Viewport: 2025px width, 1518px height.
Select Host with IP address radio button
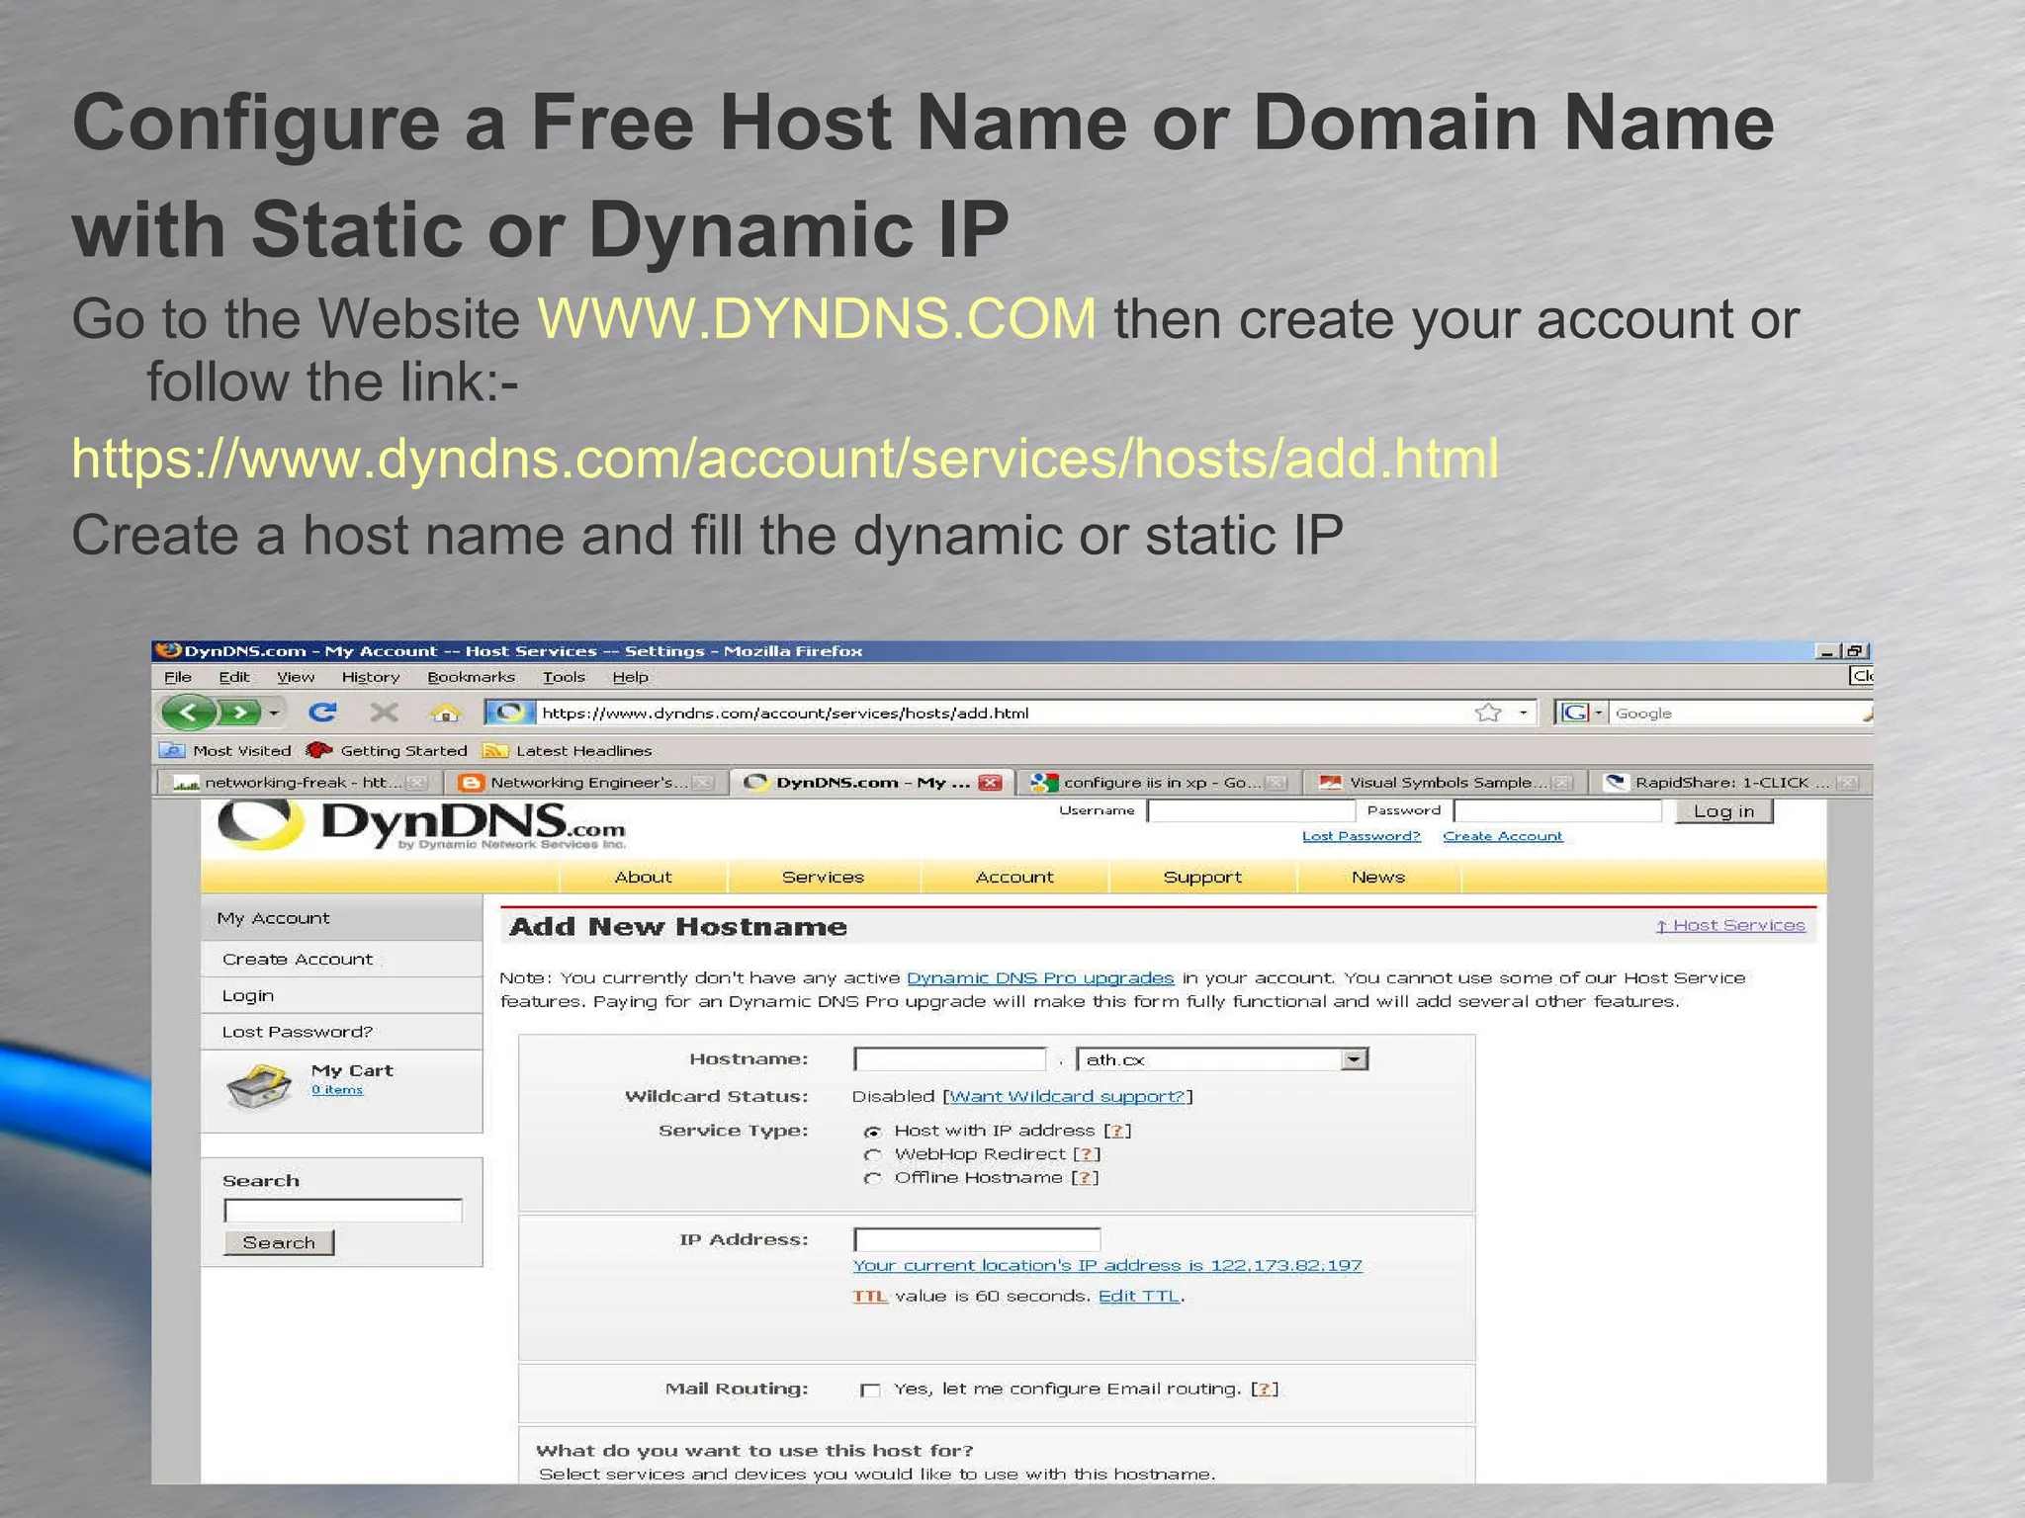click(872, 1132)
